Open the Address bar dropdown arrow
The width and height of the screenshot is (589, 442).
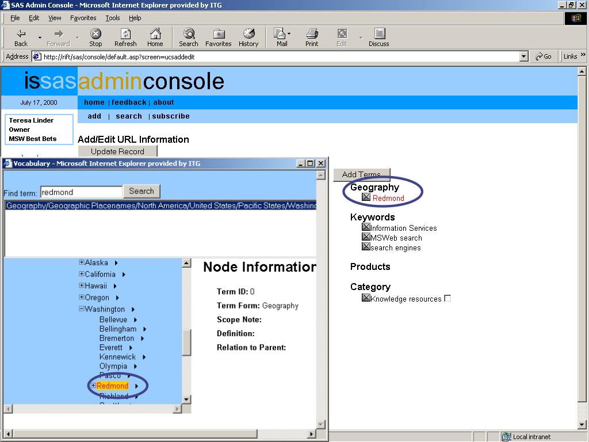[524, 57]
